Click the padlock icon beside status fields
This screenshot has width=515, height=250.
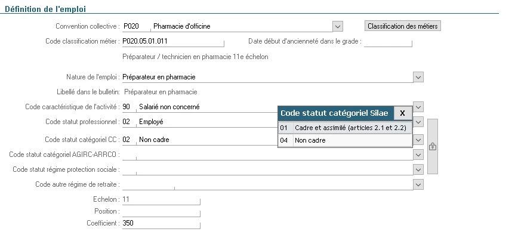pos(433,146)
